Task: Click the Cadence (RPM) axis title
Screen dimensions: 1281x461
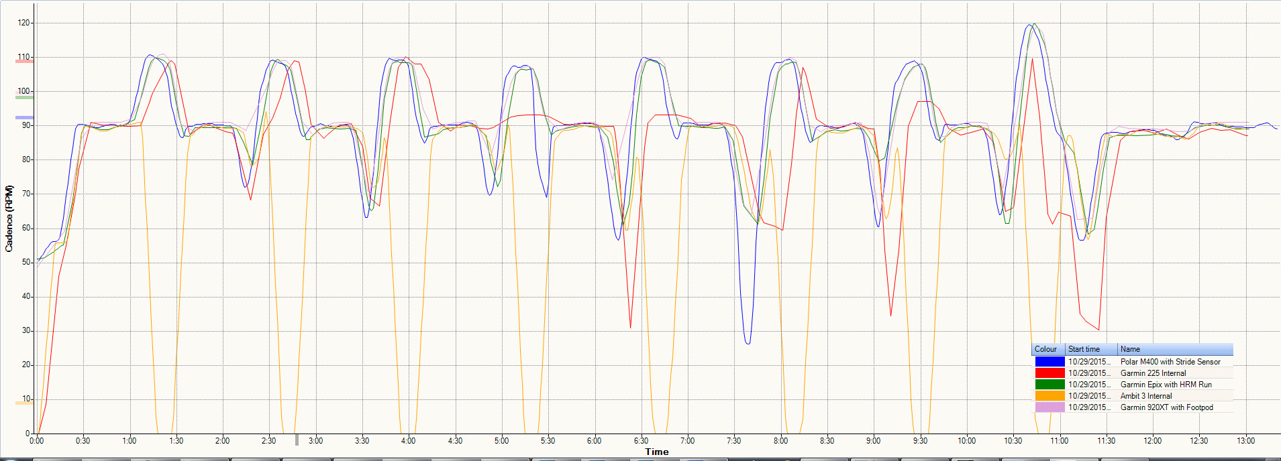Action: click(9, 218)
